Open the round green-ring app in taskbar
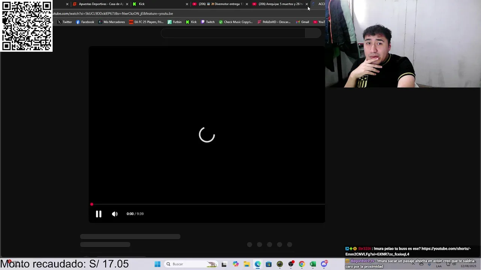 click(280, 264)
